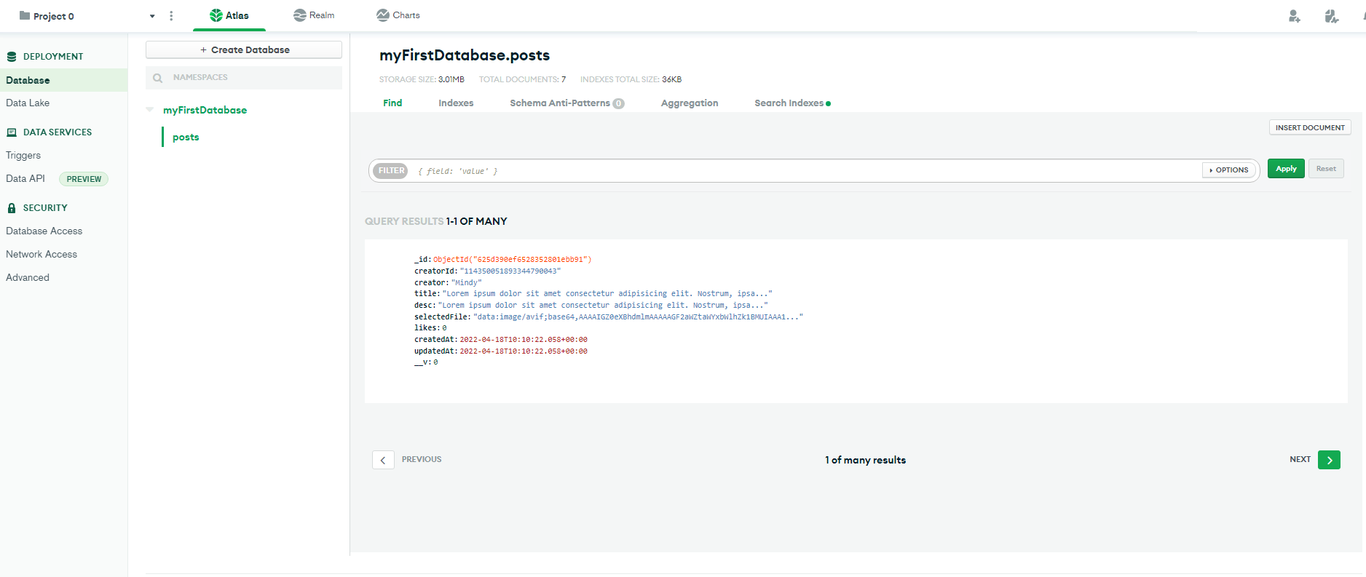Collapse the myFirstDatabase tree node
Viewport: 1366px width, 577px height.
coord(150,110)
